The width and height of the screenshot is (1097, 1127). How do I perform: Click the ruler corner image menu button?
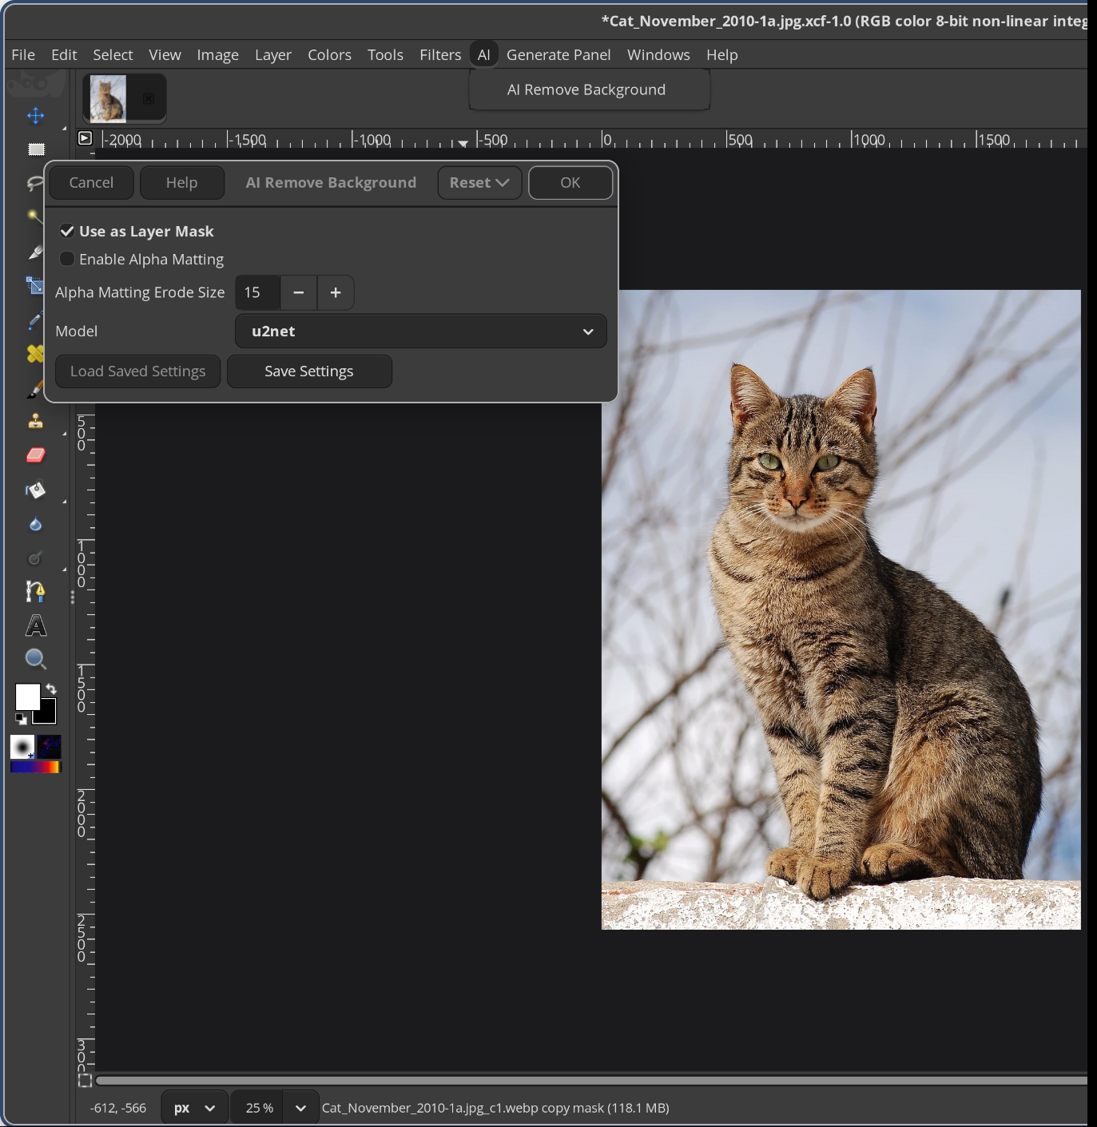(x=85, y=138)
